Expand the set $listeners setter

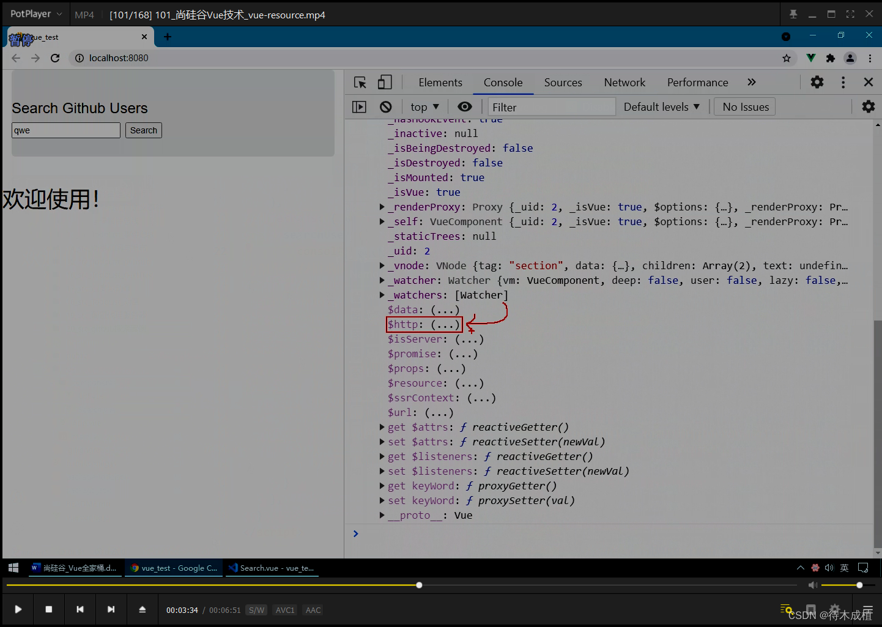pyautogui.click(x=382, y=472)
